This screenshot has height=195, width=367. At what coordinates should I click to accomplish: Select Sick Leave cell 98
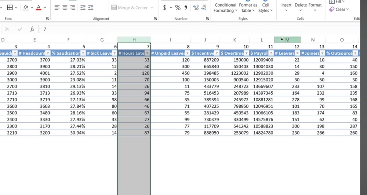pos(102,100)
